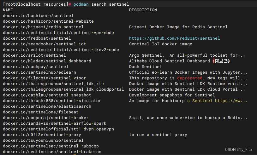257x155 pixels.
Task: Select docker.io/filecoin/sentinel-visor name
Action: tap(45, 78)
